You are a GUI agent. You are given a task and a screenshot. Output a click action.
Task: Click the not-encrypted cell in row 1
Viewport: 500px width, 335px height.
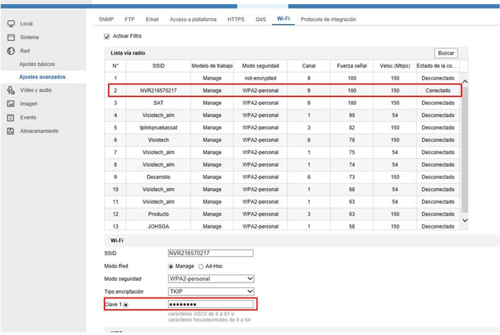click(x=261, y=78)
